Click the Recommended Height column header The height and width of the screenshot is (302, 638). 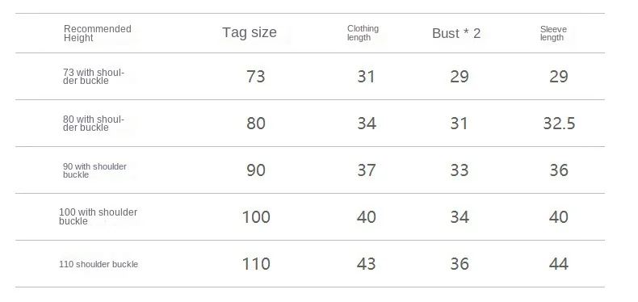point(97,33)
